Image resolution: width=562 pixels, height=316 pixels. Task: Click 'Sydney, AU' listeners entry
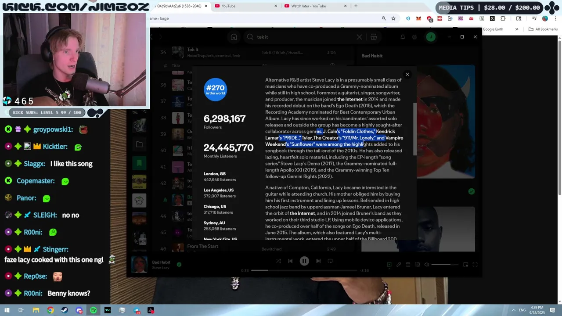click(220, 226)
